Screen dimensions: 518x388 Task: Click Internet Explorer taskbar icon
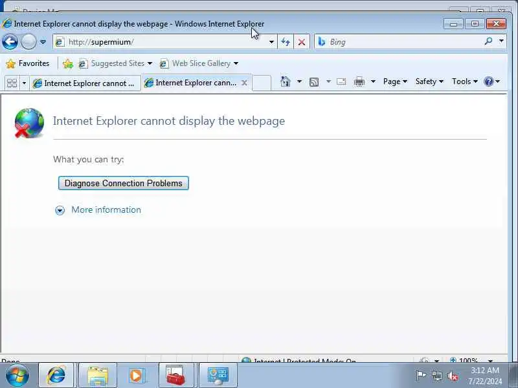pos(56,375)
